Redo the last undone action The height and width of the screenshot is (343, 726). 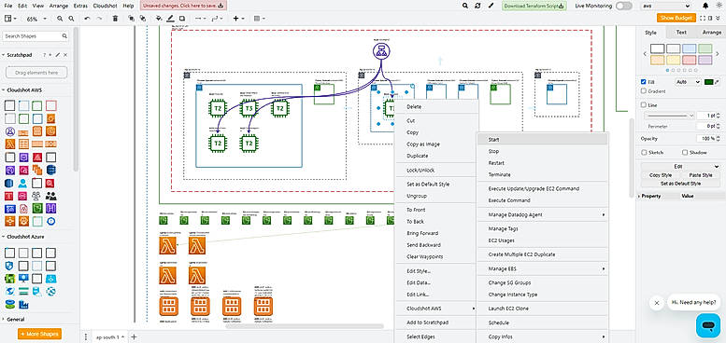click(100, 19)
